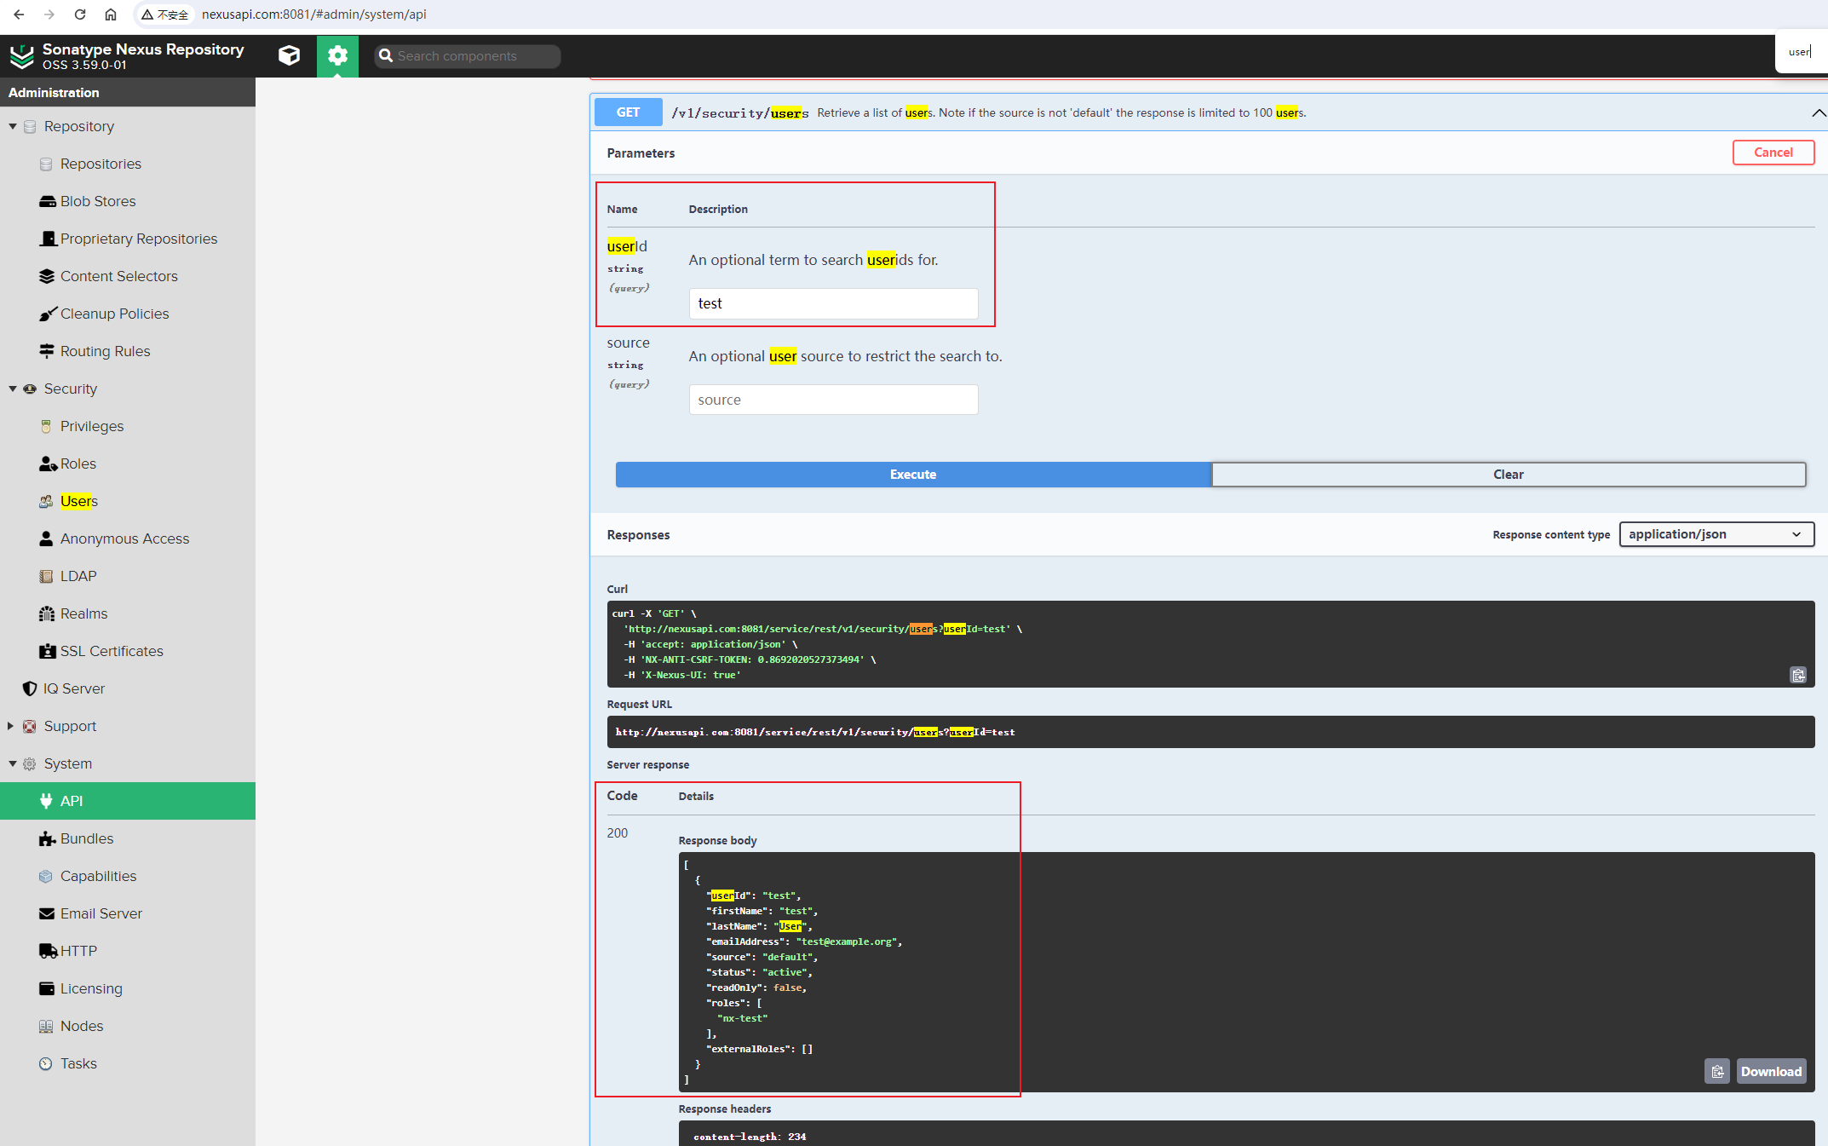Click the browser reload icon
The width and height of the screenshot is (1828, 1146).
pos(80,14)
